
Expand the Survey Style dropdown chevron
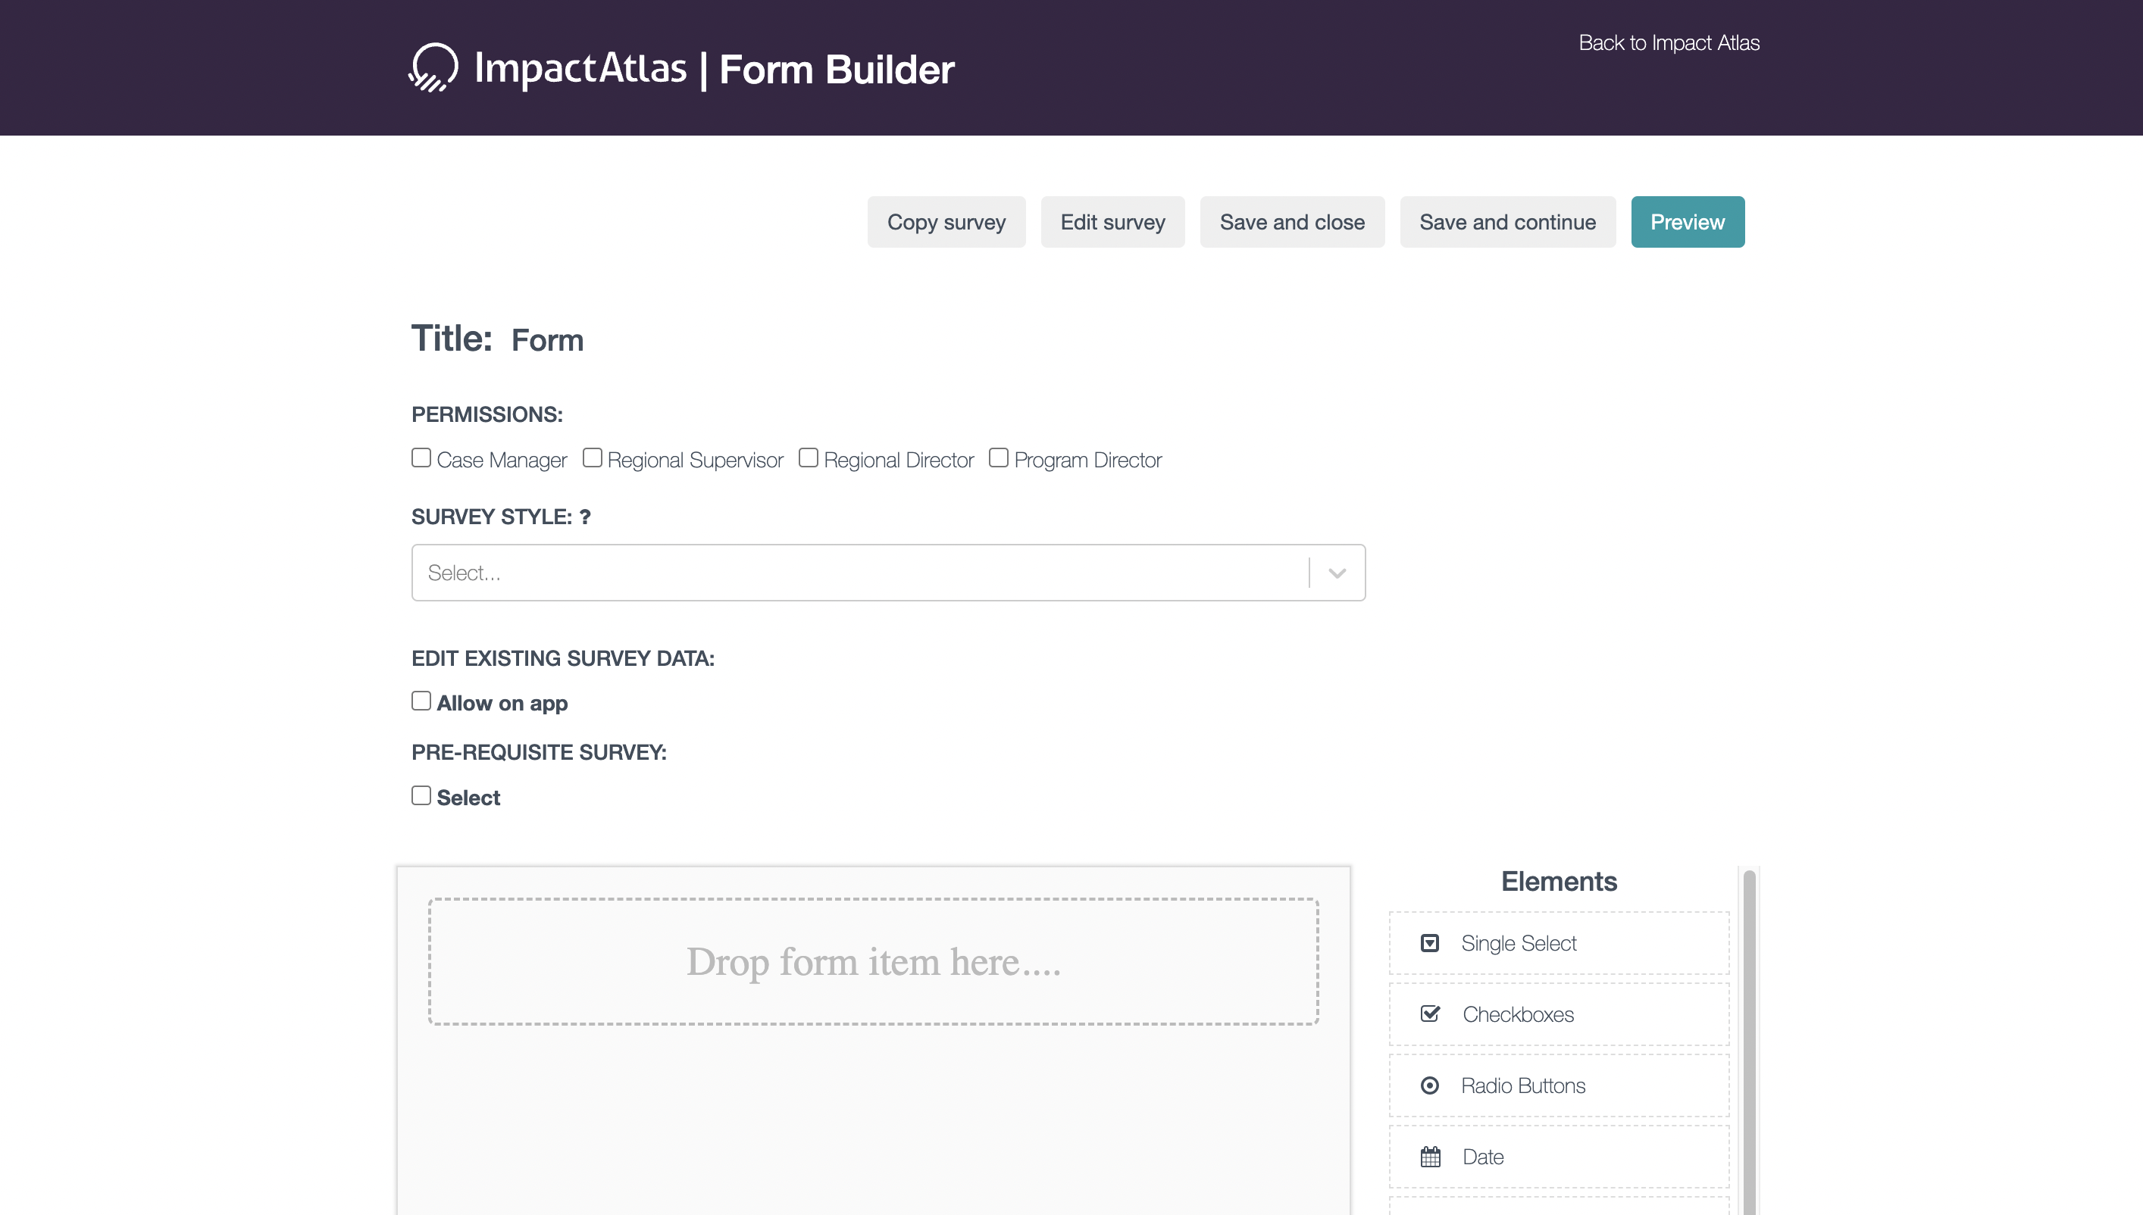click(1337, 573)
